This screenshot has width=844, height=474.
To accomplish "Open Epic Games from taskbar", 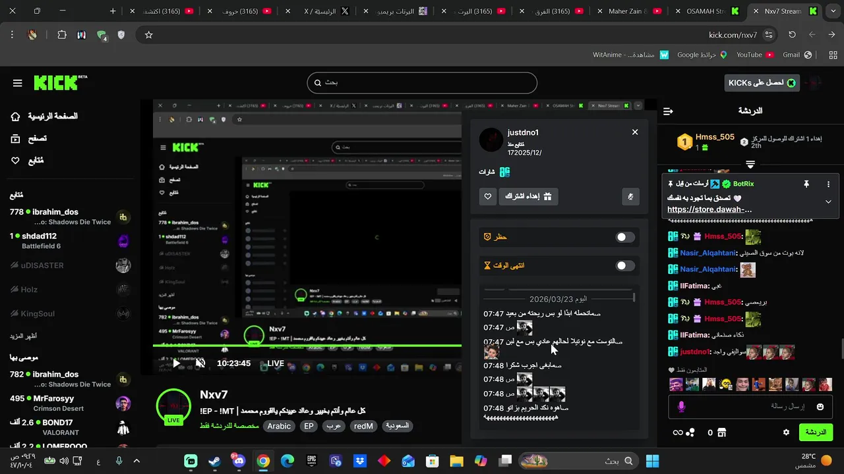I will click(311, 461).
